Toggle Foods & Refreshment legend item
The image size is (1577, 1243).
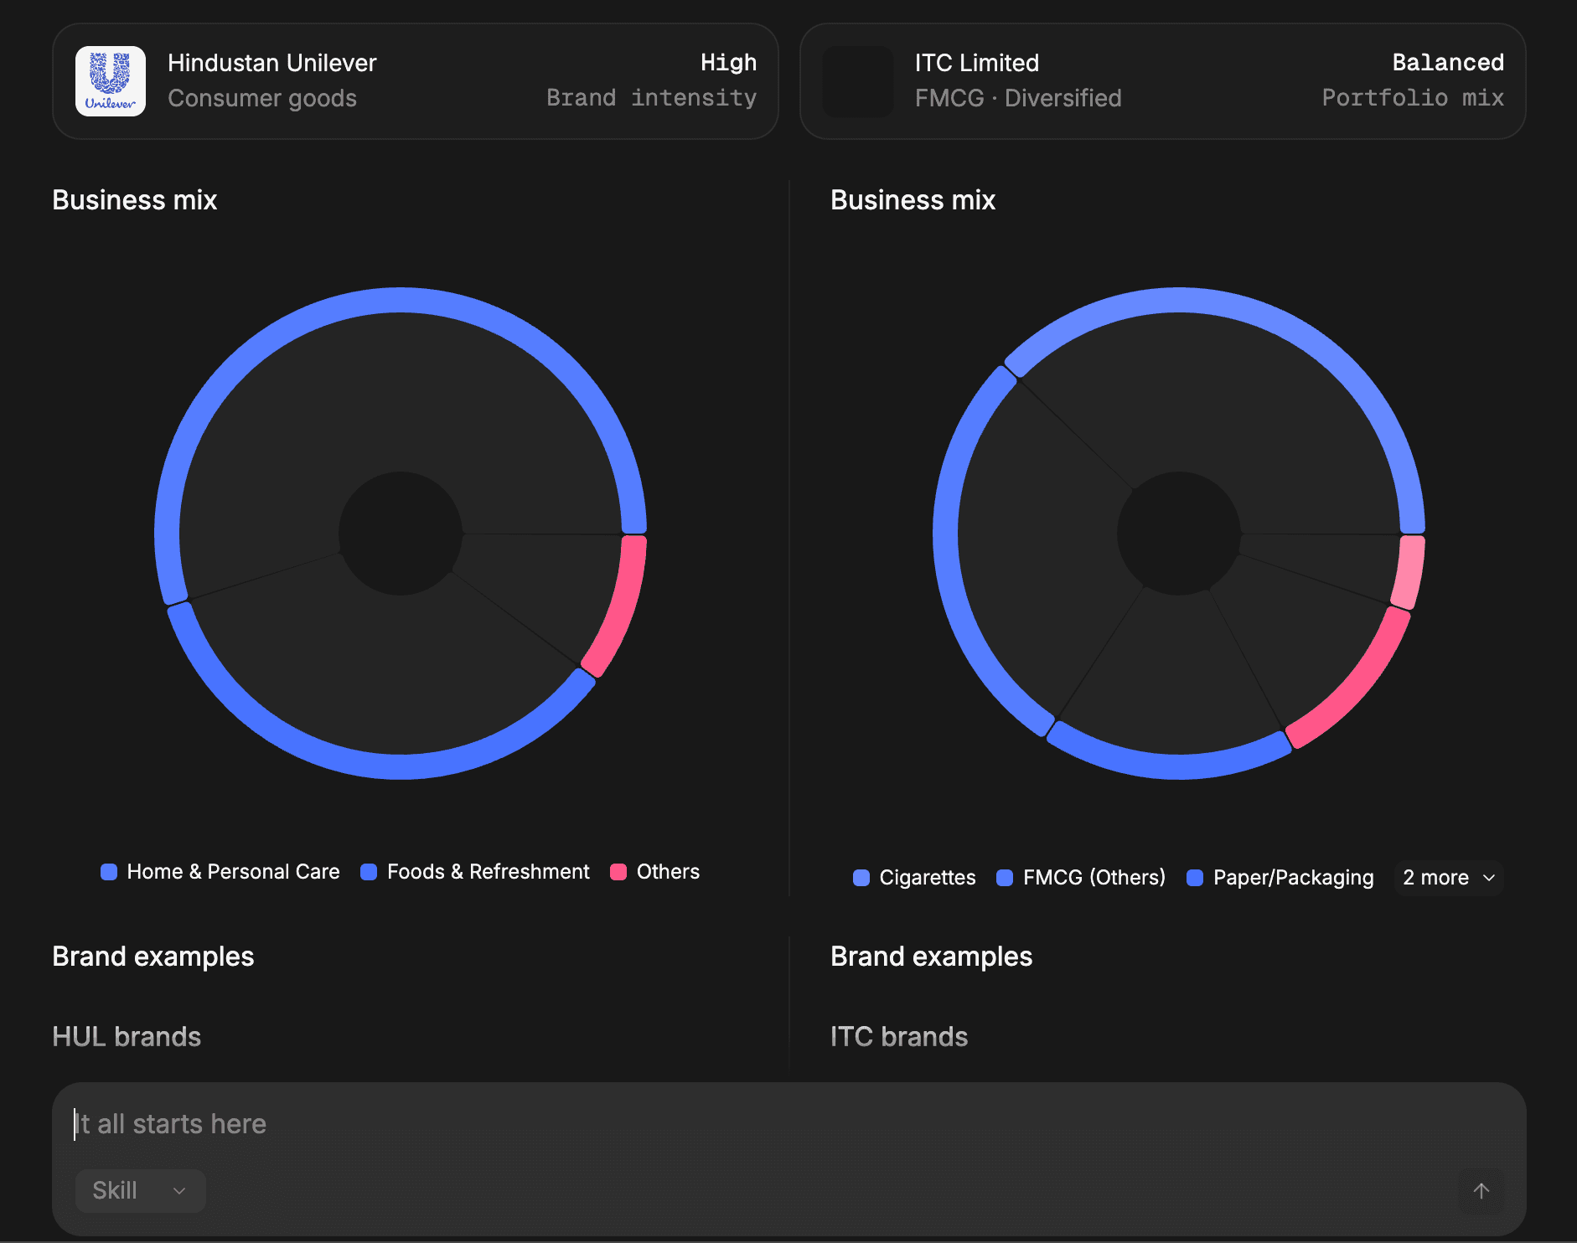(x=475, y=872)
